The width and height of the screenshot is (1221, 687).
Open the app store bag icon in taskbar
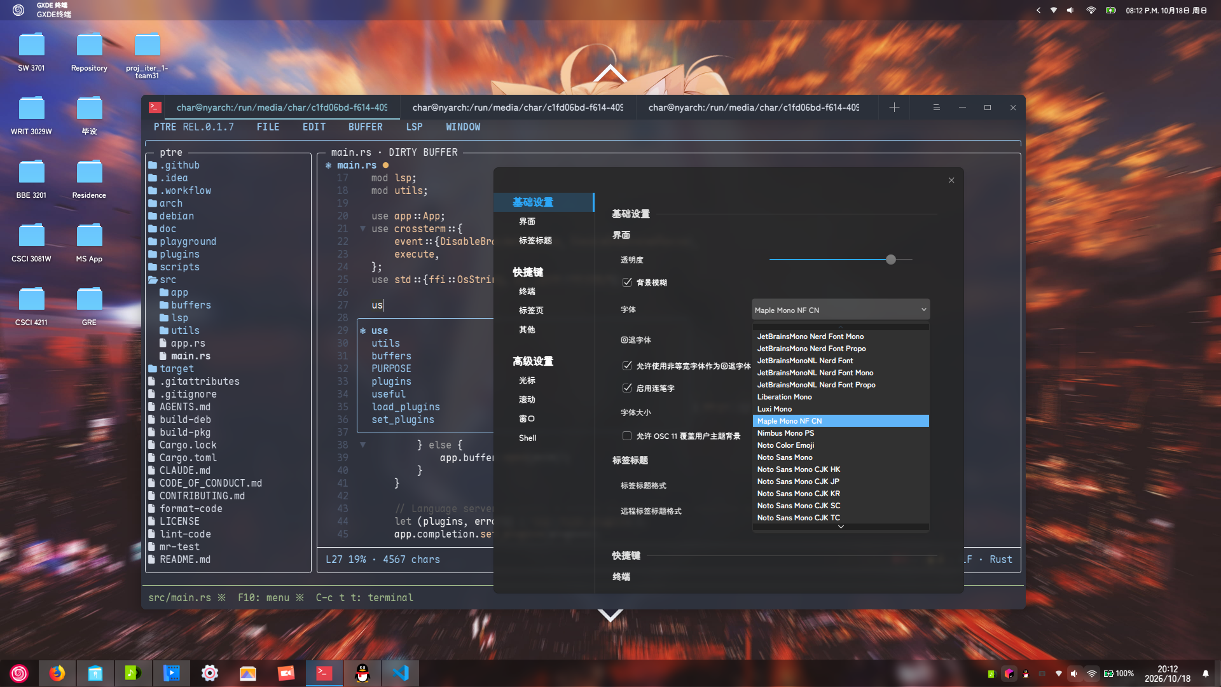pyautogui.click(x=95, y=673)
